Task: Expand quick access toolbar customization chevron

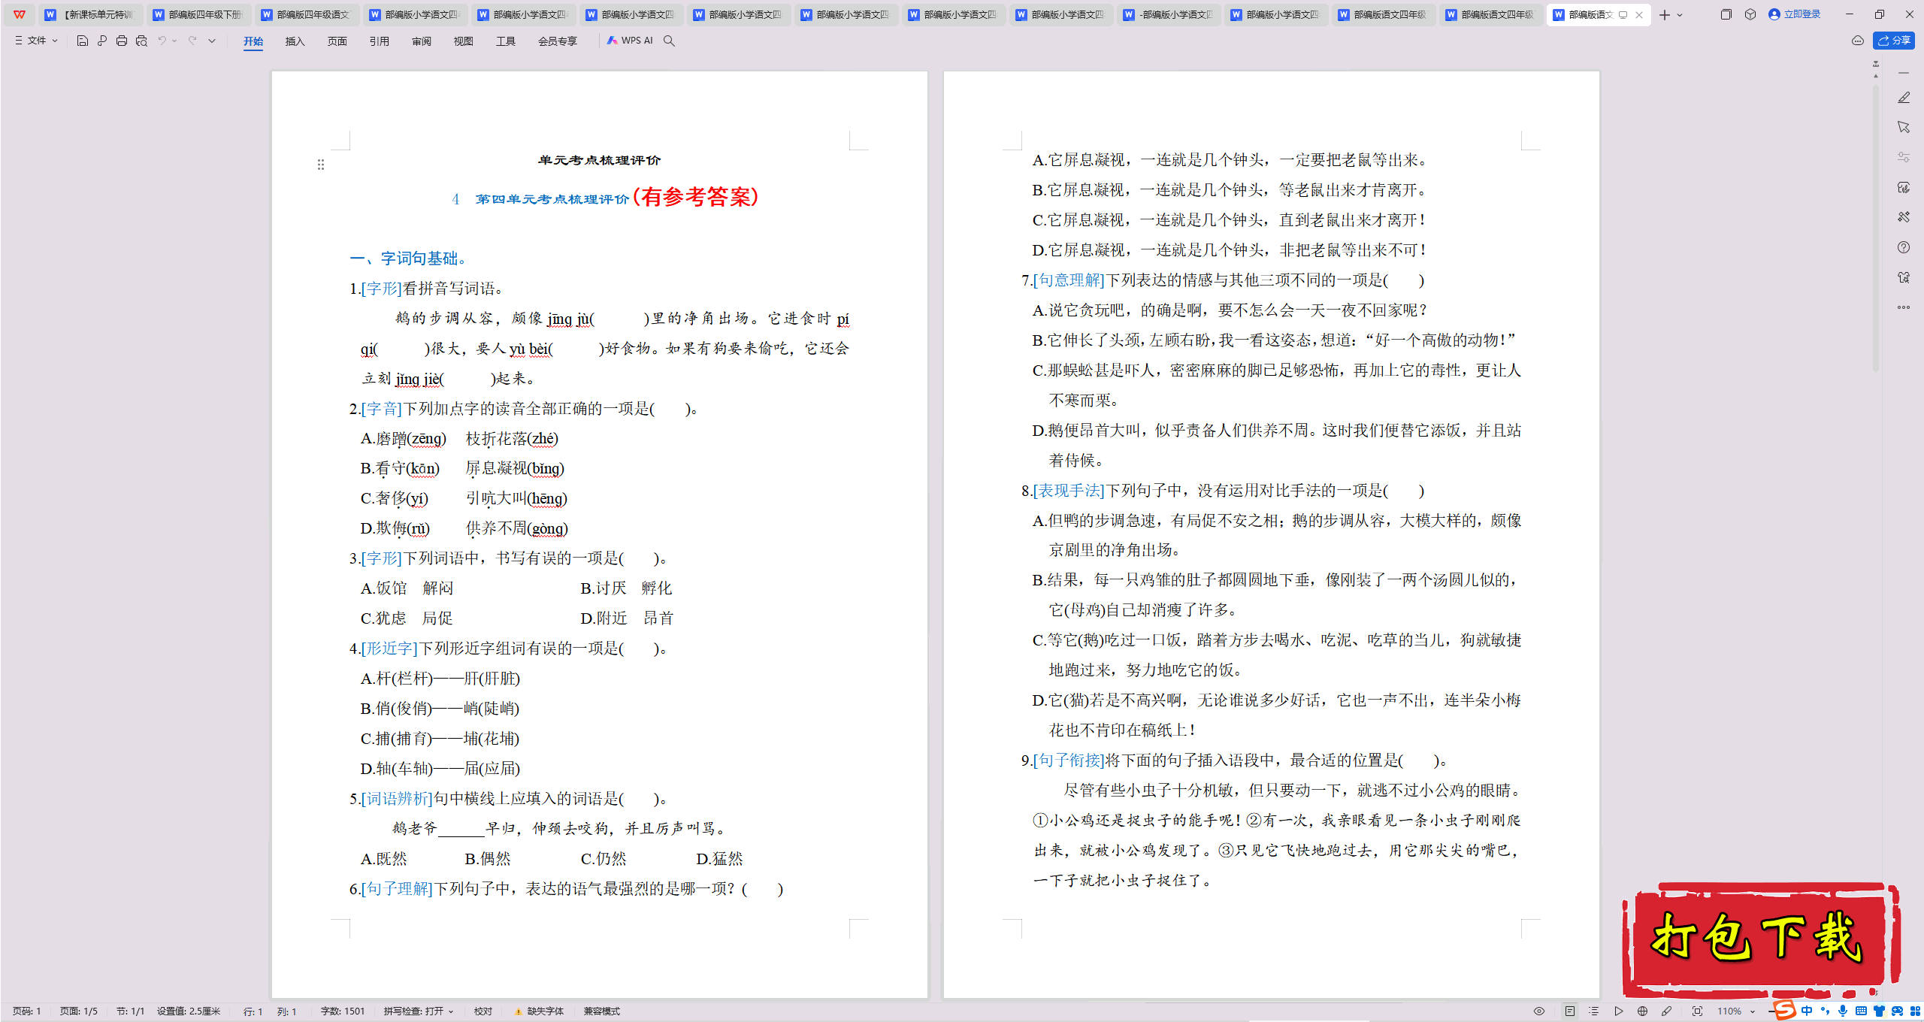Action: coord(212,41)
